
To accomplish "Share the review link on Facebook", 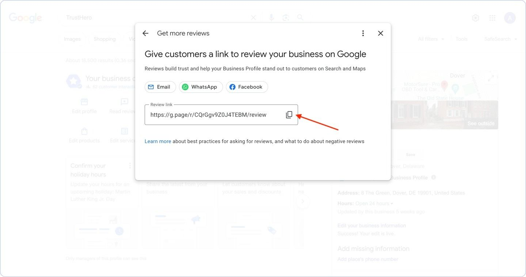I will pyautogui.click(x=247, y=87).
